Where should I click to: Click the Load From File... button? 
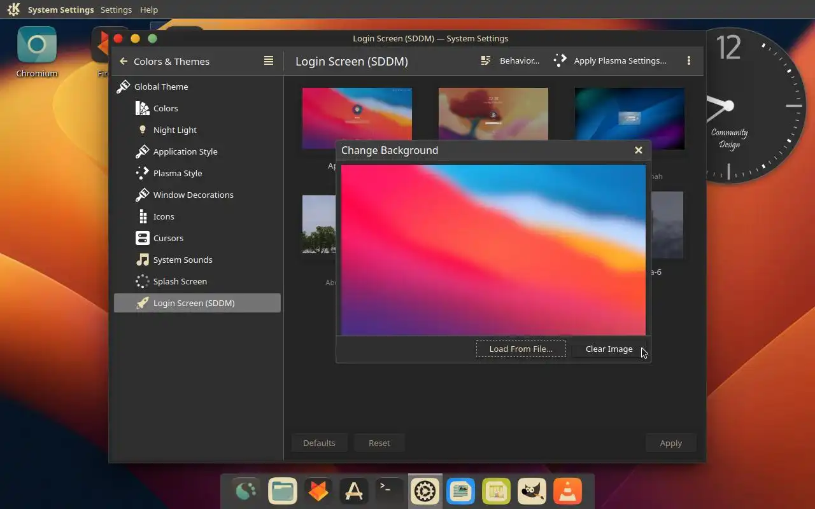[x=521, y=349]
